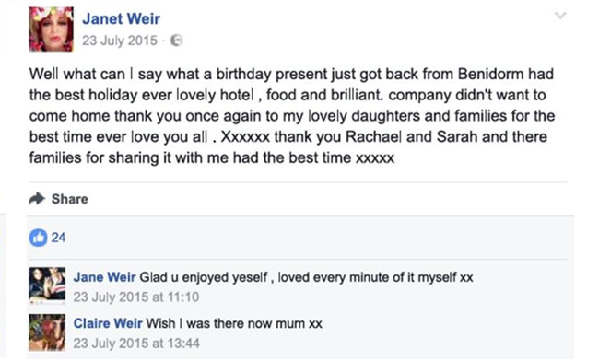
Task: Open comment timestamp 23 July 2015 at 13:44
Action: click(x=136, y=344)
